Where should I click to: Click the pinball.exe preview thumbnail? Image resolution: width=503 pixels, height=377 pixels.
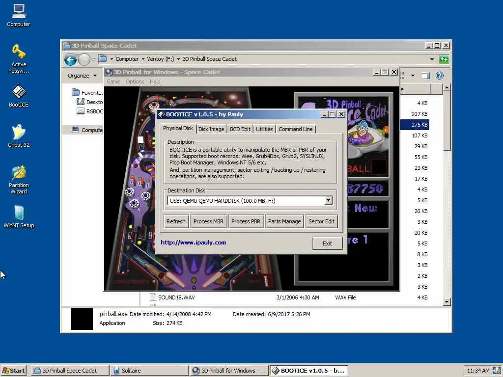82,319
